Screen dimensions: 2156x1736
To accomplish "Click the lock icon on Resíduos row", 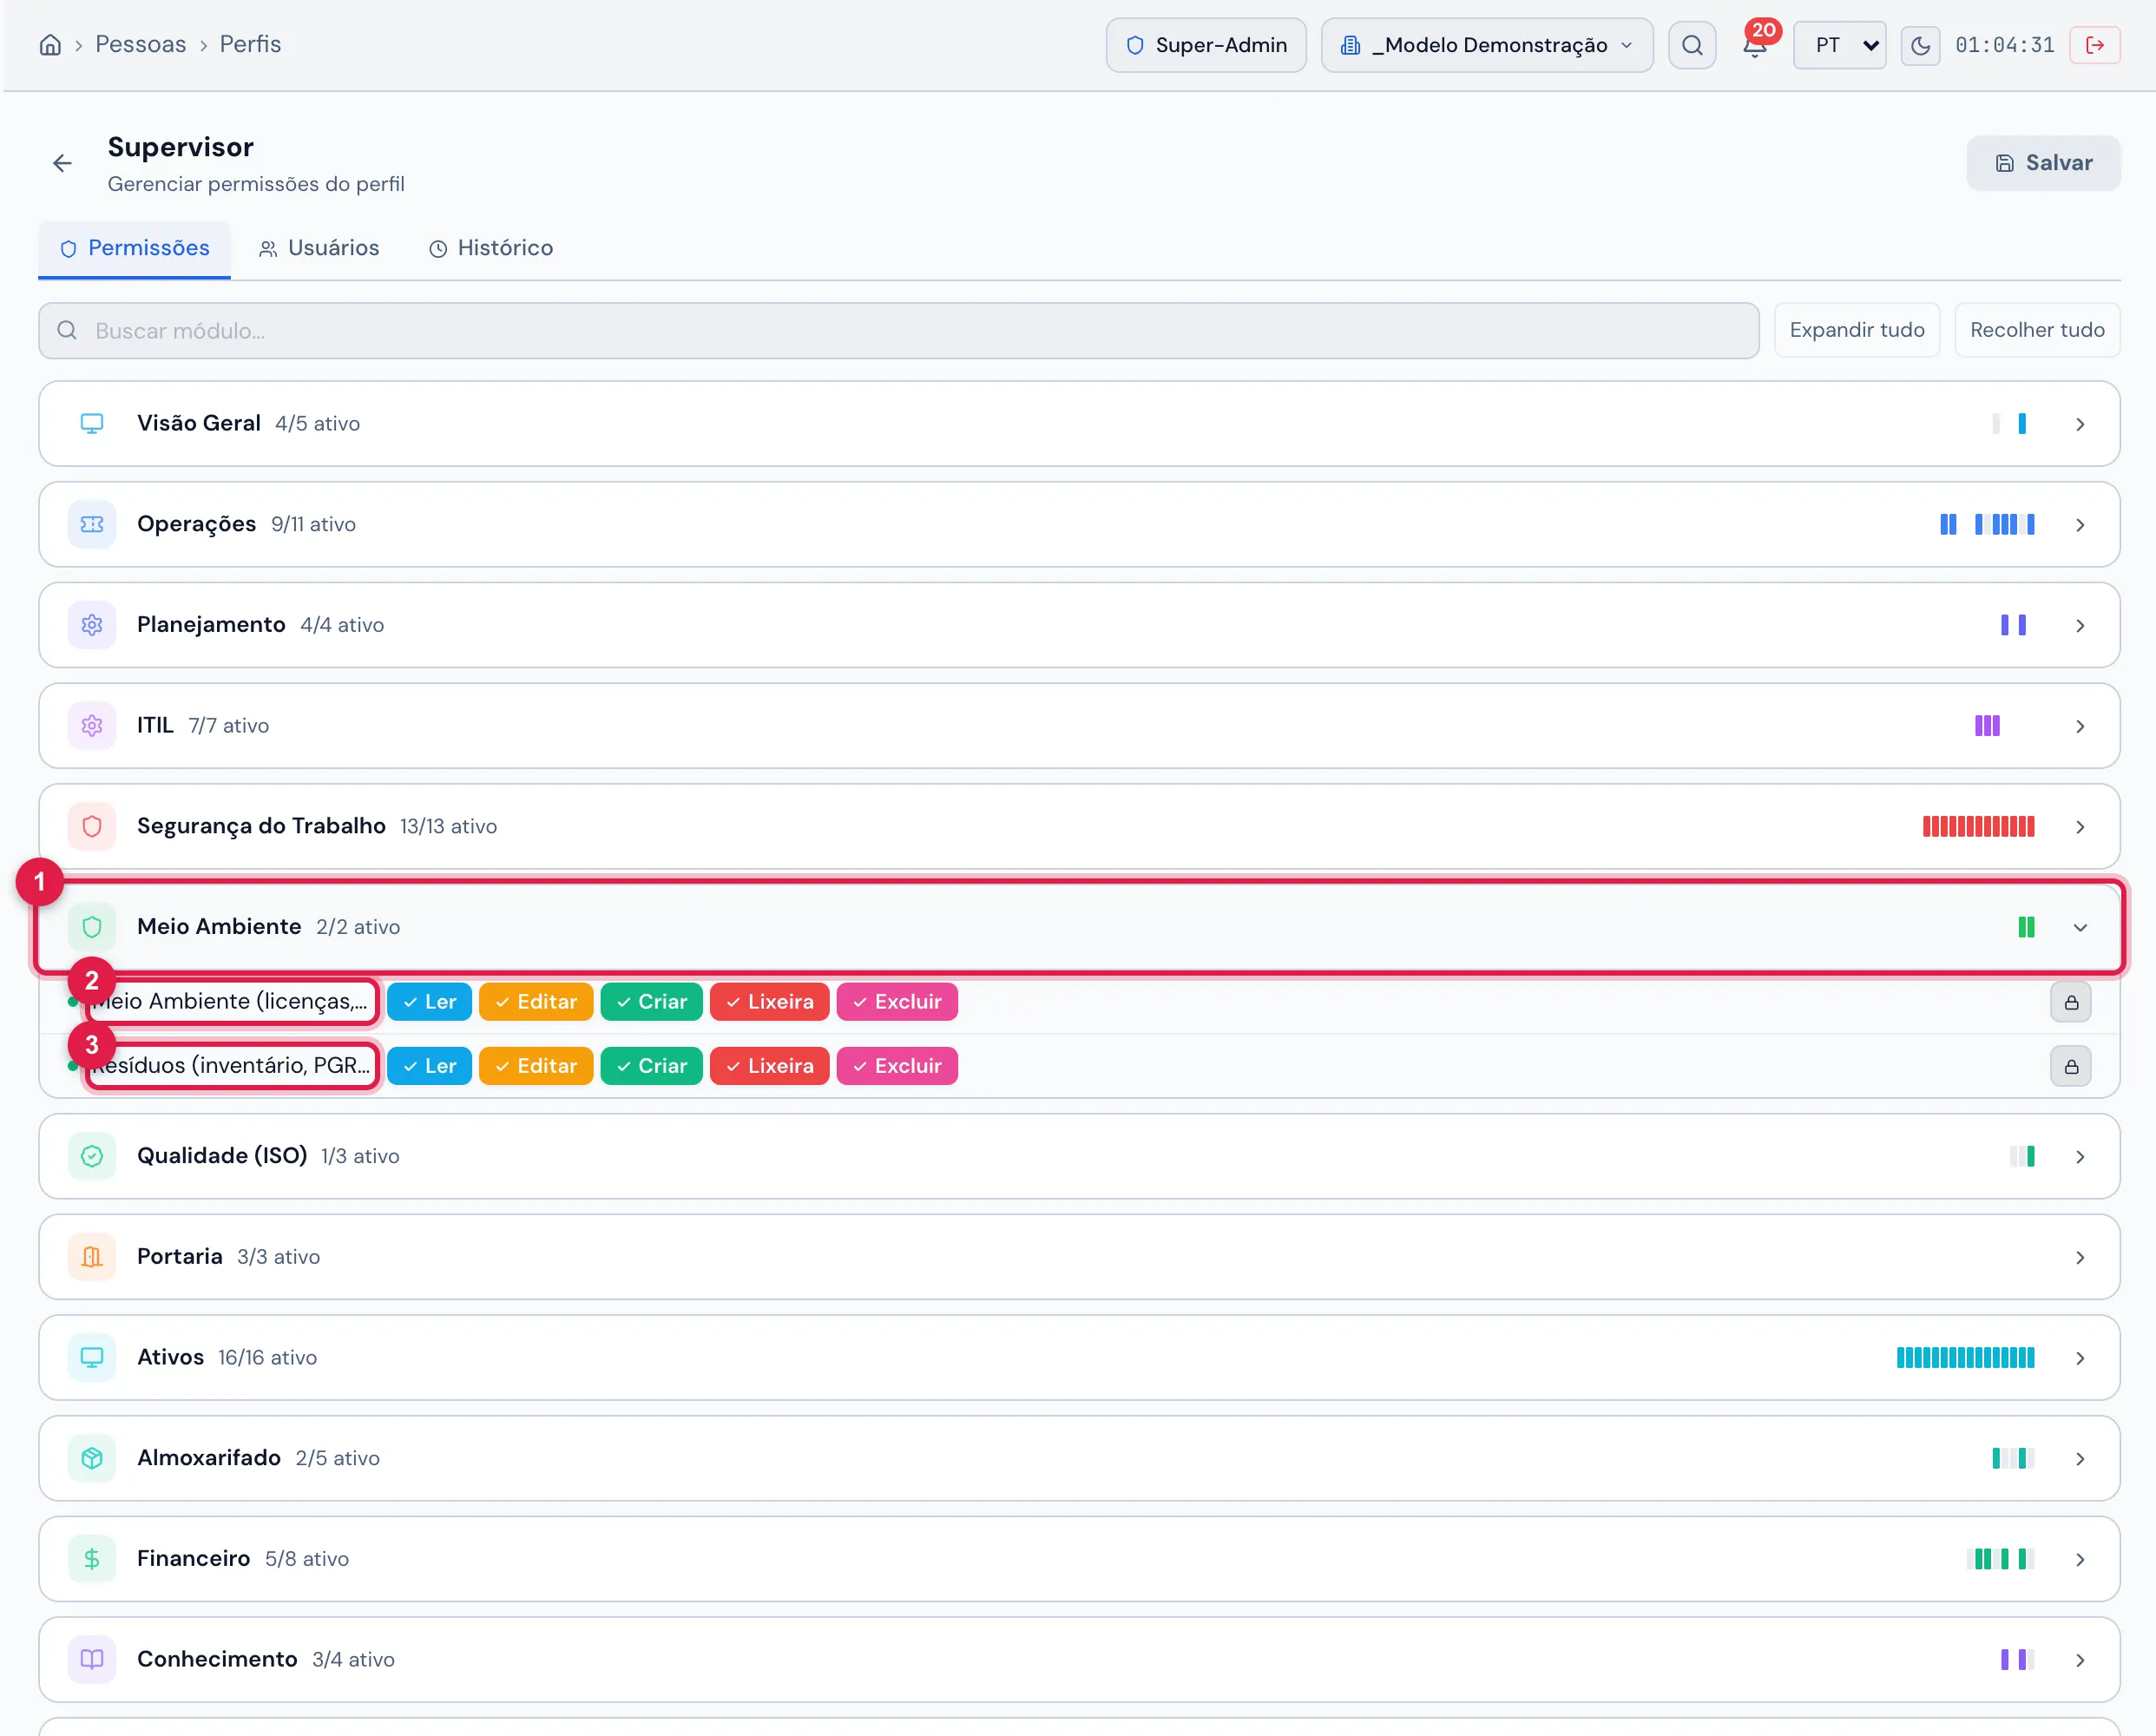I will tap(2071, 1066).
